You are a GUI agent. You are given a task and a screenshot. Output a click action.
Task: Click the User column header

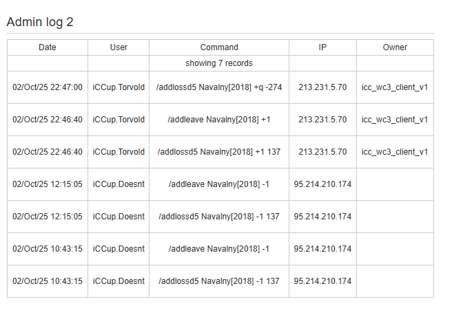119,47
